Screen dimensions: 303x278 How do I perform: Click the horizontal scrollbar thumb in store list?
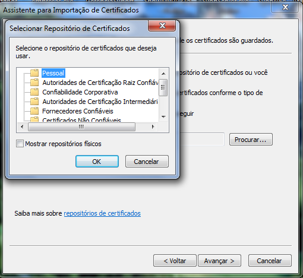(x=81, y=127)
